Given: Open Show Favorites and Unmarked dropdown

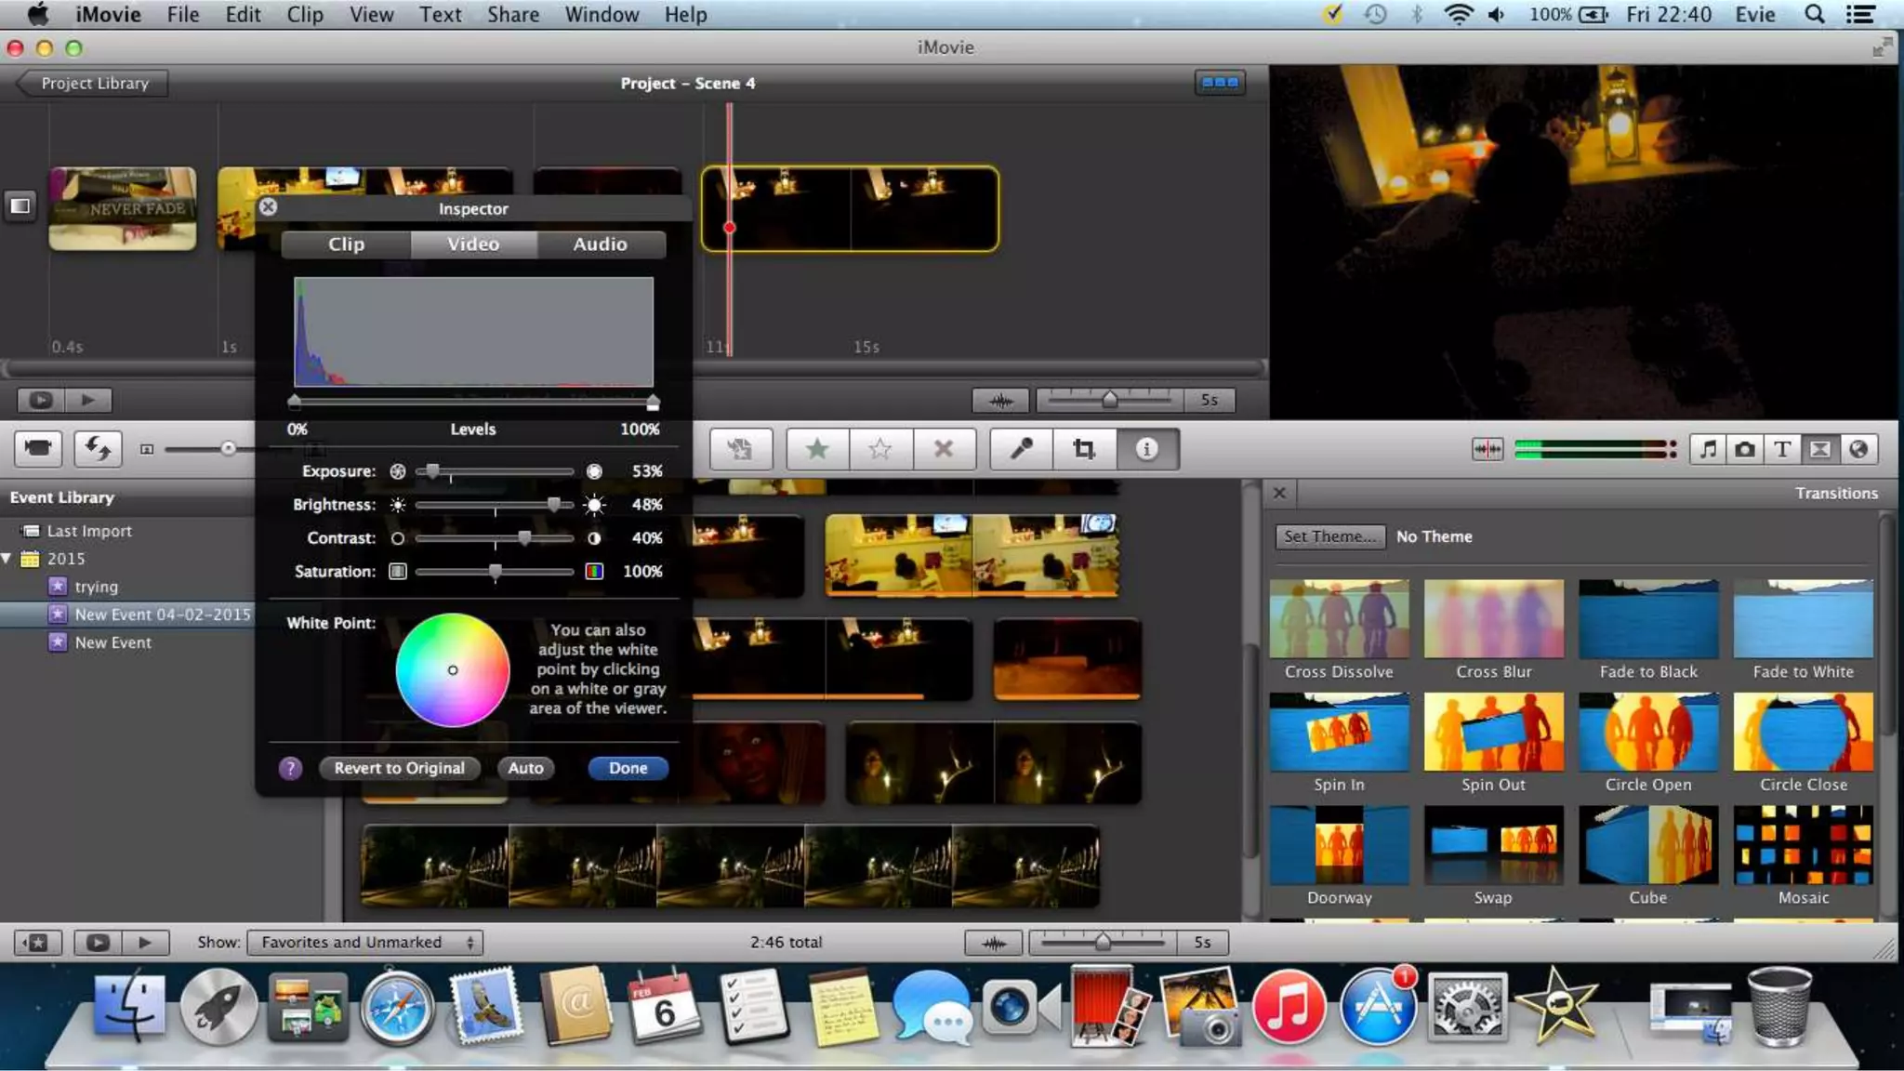Looking at the screenshot, I should (364, 942).
